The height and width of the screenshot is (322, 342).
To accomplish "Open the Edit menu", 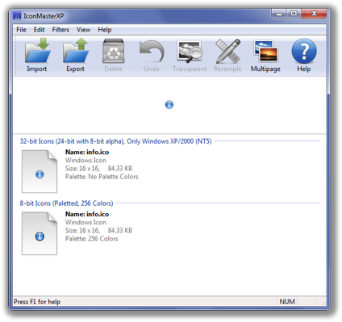I will coord(39,30).
